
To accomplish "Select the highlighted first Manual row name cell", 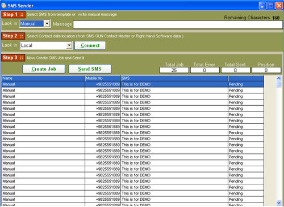I will [43, 84].
